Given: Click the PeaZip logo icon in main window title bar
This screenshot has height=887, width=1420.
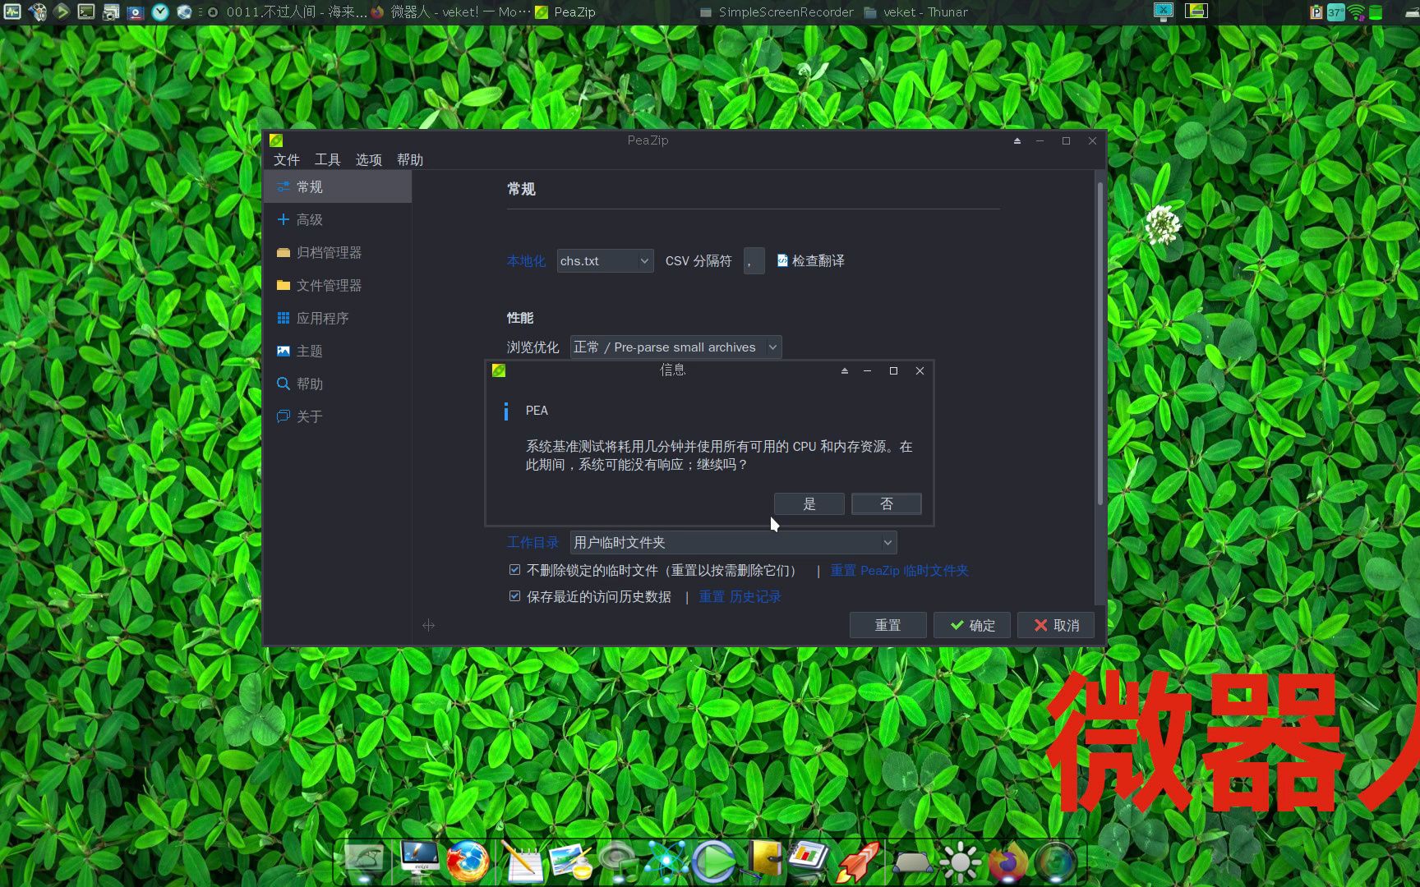Looking at the screenshot, I should point(276,140).
